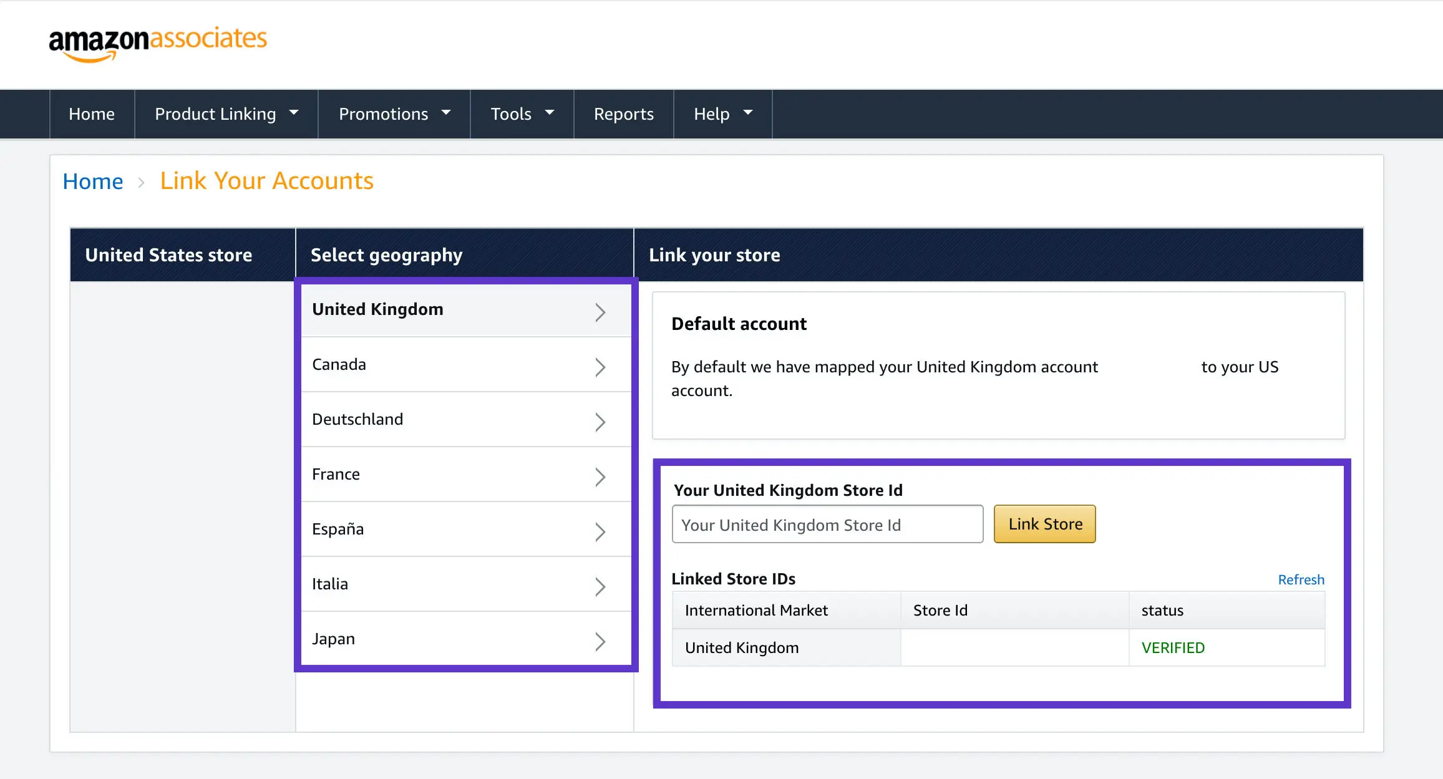This screenshot has height=779, width=1443.
Task: Go to the Reports page
Action: [624, 114]
